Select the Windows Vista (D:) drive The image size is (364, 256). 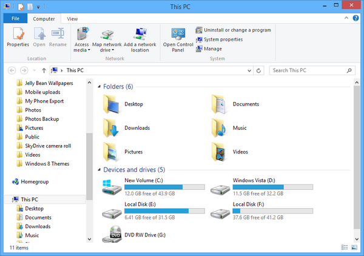coord(261,187)
